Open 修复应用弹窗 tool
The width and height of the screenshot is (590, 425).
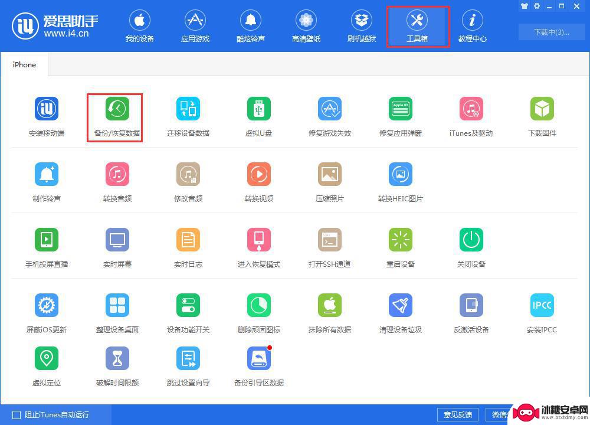coord(401,116)
